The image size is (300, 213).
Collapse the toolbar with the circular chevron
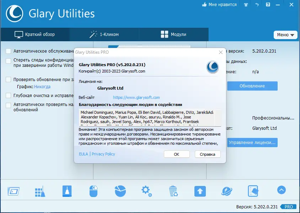282,191
